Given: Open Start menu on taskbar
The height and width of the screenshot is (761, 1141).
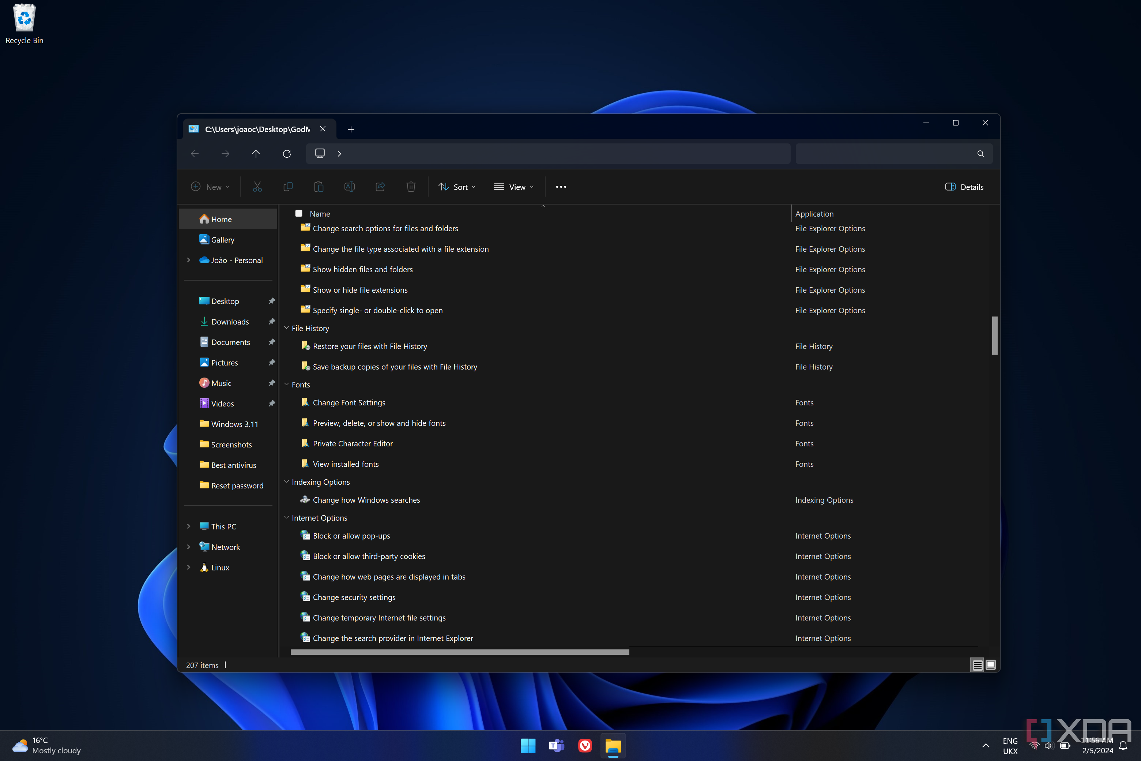Looking at the screenshot, I should click(x=528, y=746).
